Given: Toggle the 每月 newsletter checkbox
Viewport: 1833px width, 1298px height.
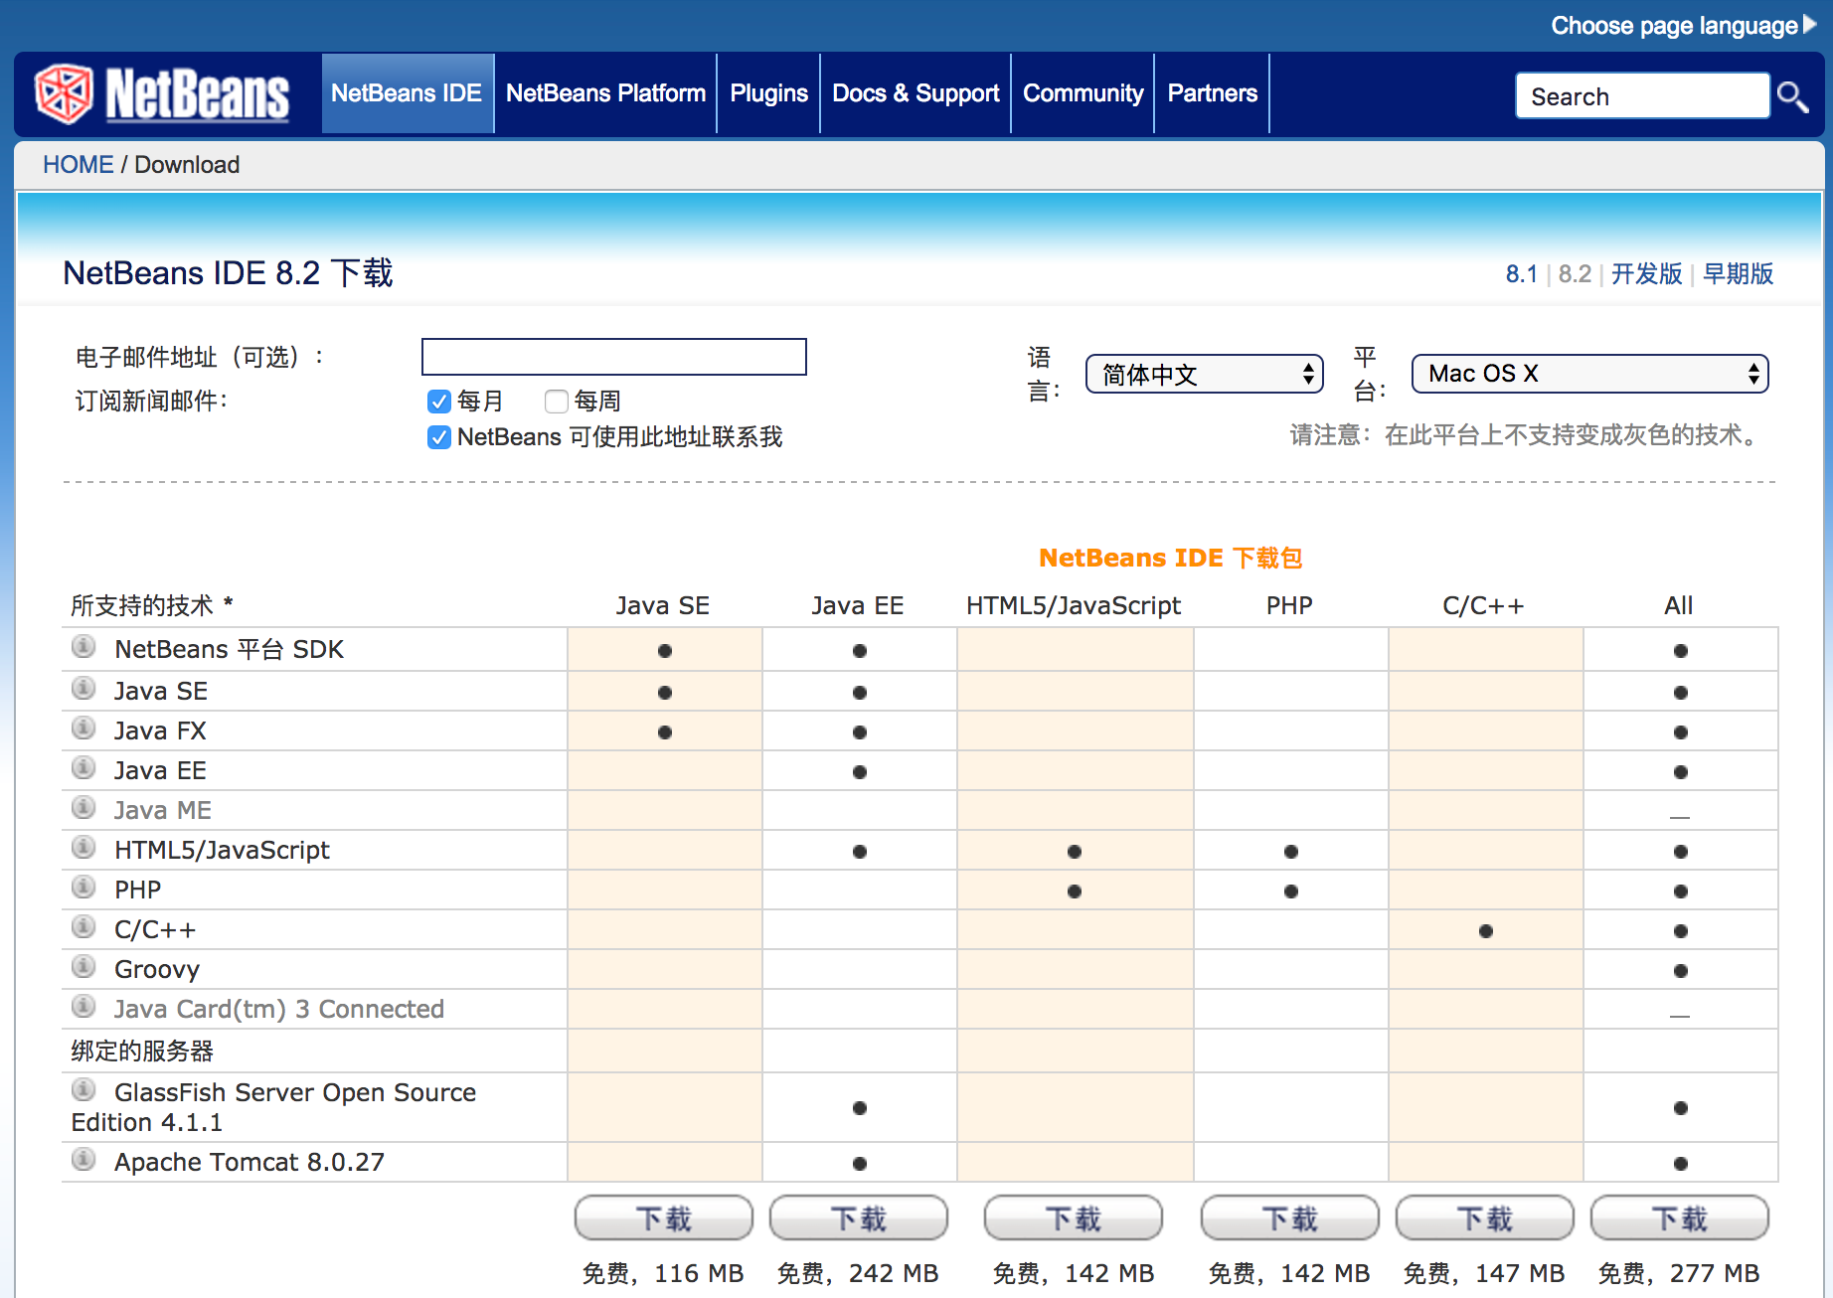Looking at the screenshot, I should [x=439, y=402].
